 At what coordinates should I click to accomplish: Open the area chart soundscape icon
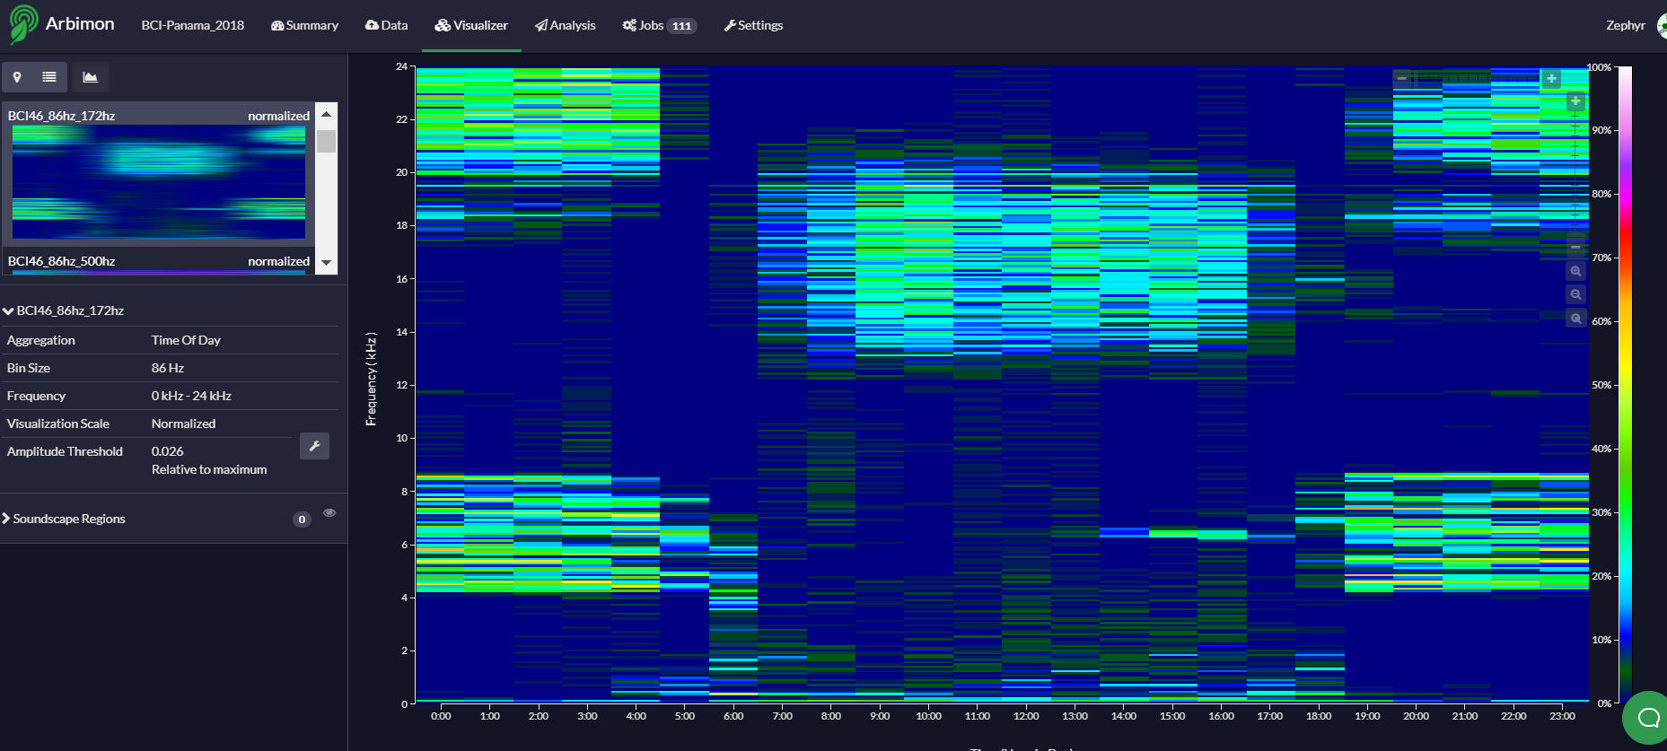(x=91, y=77)
